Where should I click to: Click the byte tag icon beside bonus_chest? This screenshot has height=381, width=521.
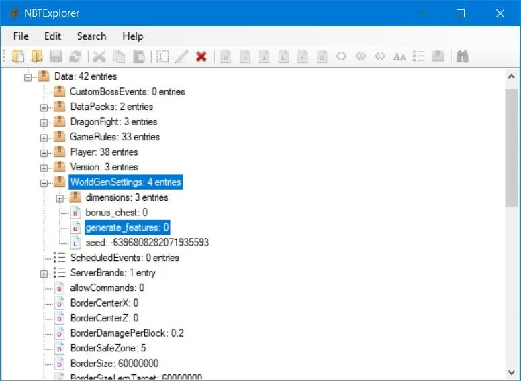pos(75,213)
